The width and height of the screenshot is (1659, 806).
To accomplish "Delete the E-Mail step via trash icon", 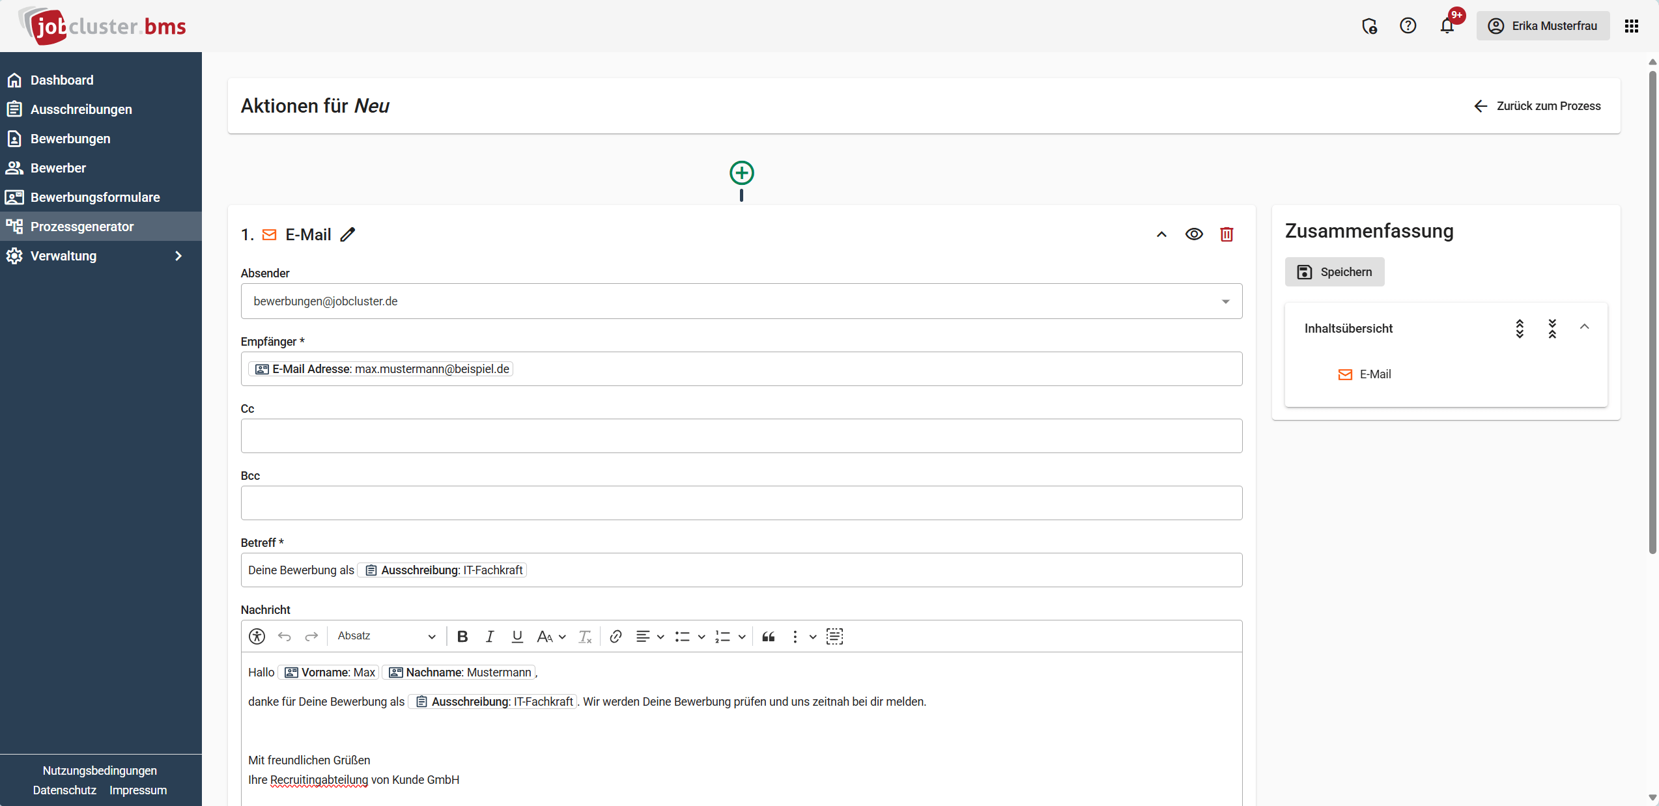I will click(1227, 234).
